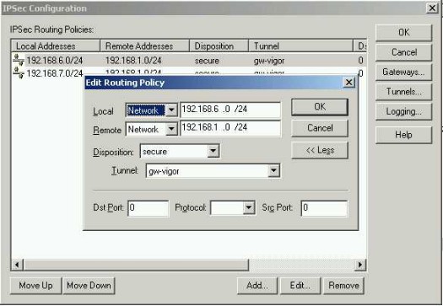Viewport: 443px width, 306px height.
Task: Click OK in IPSec Configuration window
Action: (x=403, y=33)
